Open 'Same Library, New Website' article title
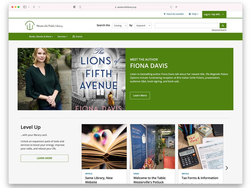Image resolution: width=251 pixels, height=188 pixels. click(x=99, y=180)
